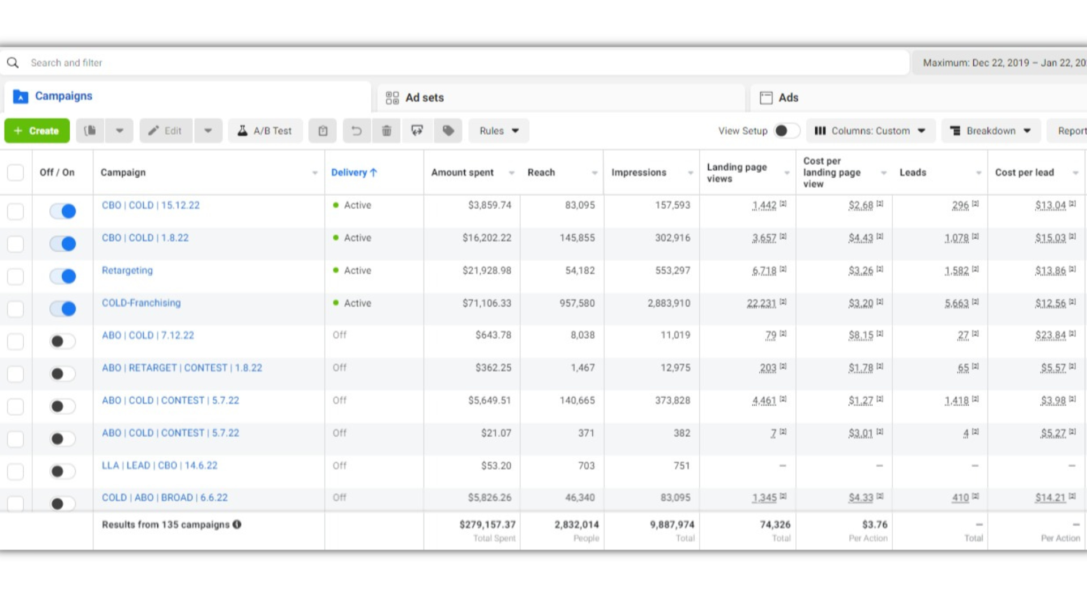Expand the Breakdown dropdown
Viewport: 1087px width, 611px height.
click(991, 131)
